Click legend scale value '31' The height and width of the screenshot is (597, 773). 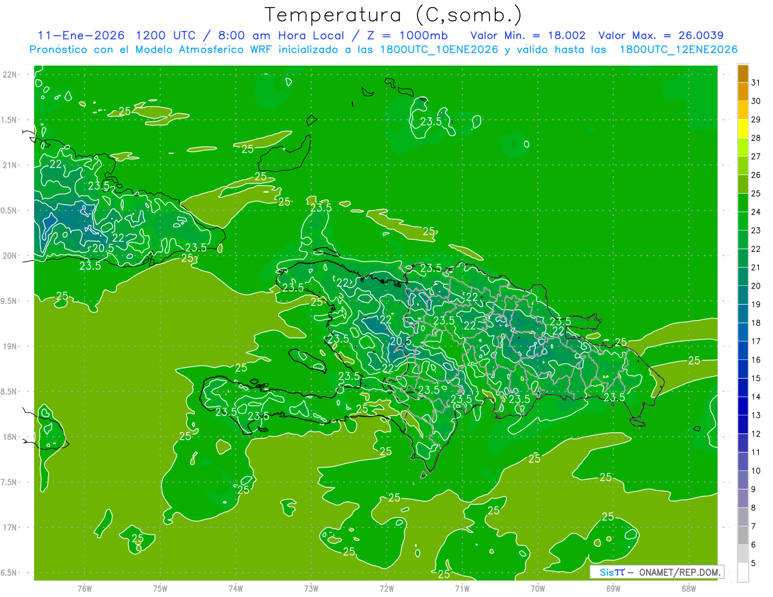click(x=756, y=82)
